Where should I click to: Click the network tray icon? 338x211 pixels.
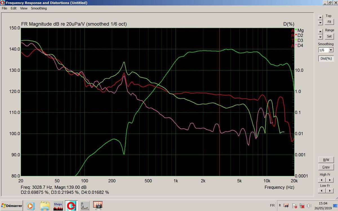[x=302, y=206]
